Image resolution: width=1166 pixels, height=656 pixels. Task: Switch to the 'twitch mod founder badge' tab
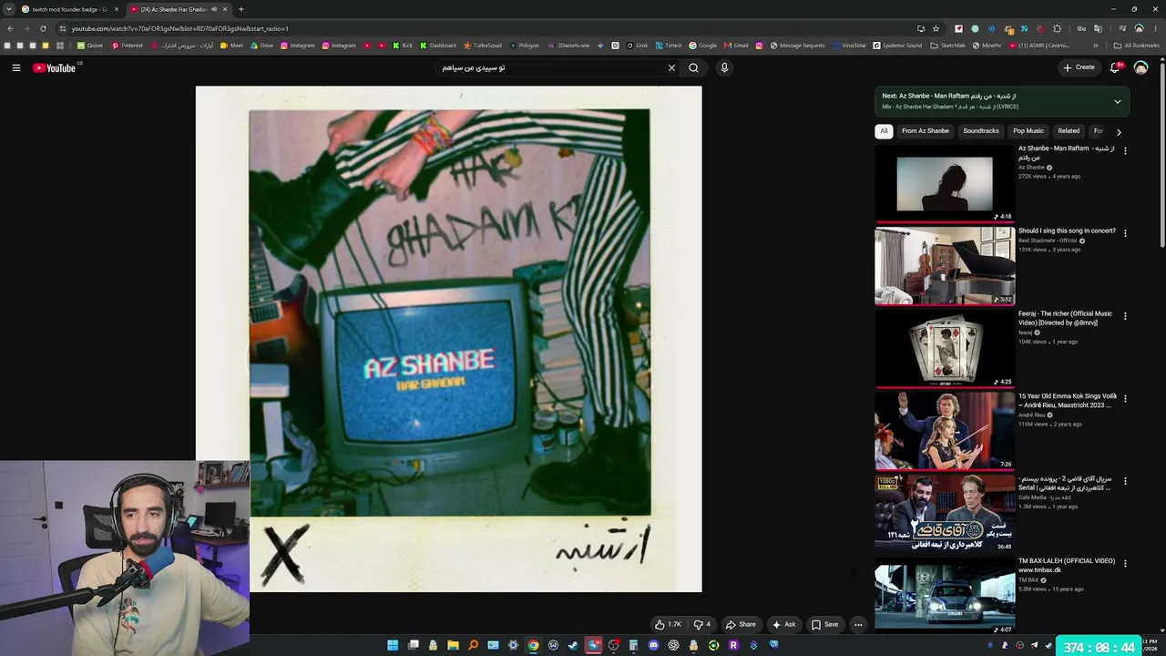pos(71,9)
